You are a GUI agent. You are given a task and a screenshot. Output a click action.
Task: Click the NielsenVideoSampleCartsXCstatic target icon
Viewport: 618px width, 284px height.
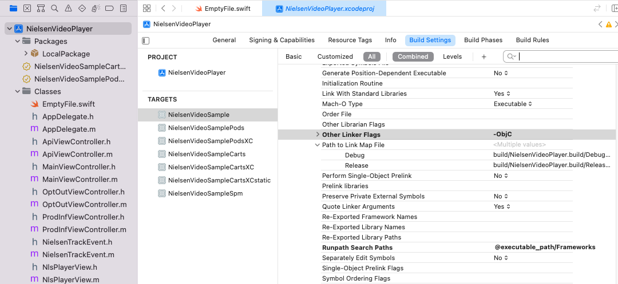[x=161, y=180]
